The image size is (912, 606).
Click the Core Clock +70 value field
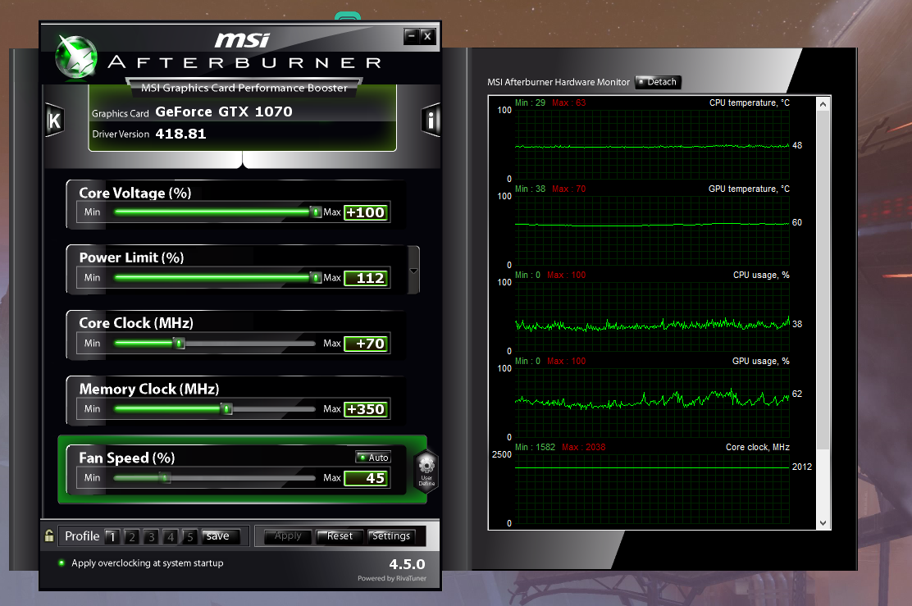click(x=367, y=344)
